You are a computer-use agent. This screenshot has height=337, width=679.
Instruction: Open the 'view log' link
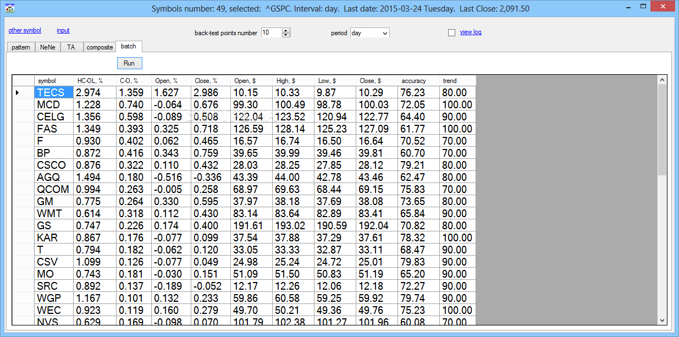click(471, 32)
